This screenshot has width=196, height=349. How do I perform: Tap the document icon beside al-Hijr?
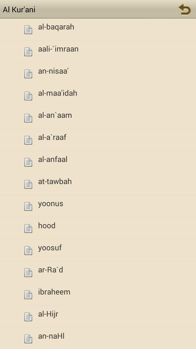point(28,317)
